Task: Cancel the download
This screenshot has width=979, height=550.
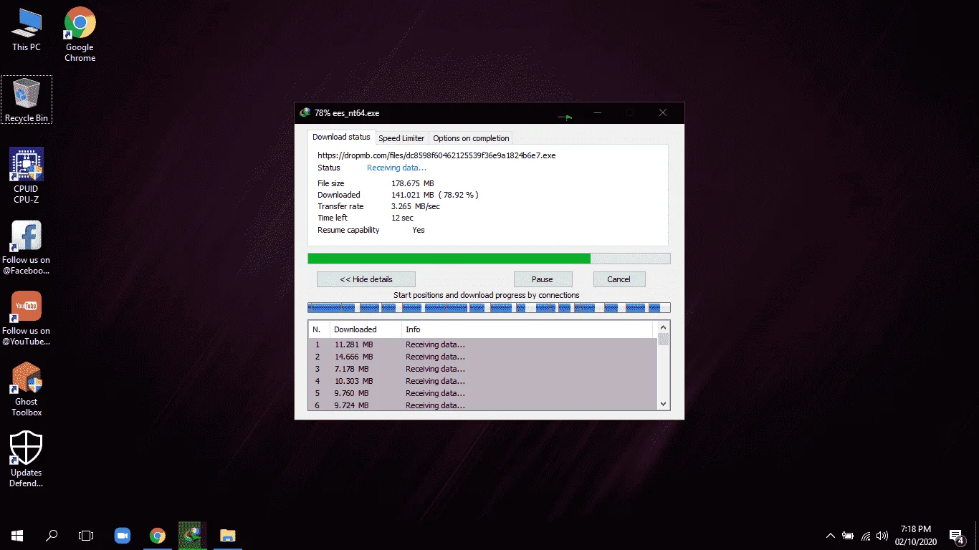Action: (619, 279)
